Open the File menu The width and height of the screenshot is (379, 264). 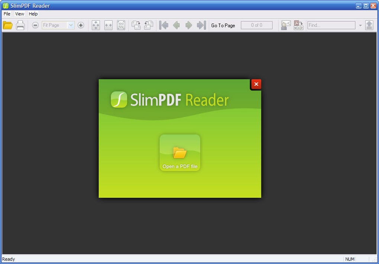(7, 14)
